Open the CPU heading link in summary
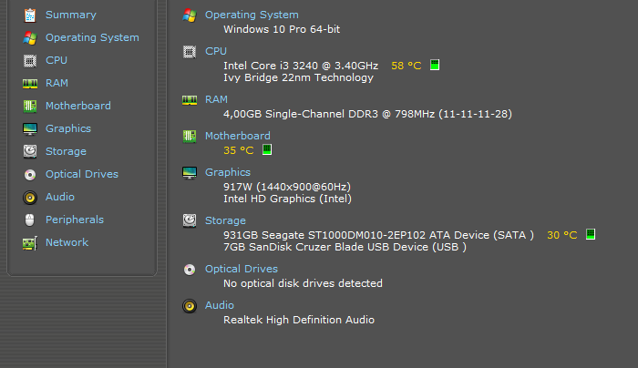638x368 pixels. 216,51
